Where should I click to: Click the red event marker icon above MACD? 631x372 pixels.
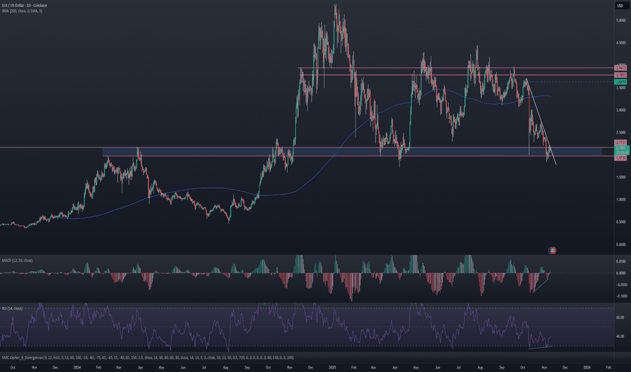(552, 250)
